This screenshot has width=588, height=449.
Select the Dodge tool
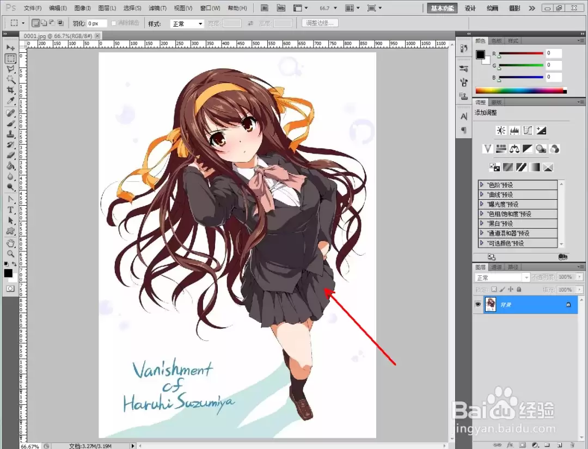[10, 187]
